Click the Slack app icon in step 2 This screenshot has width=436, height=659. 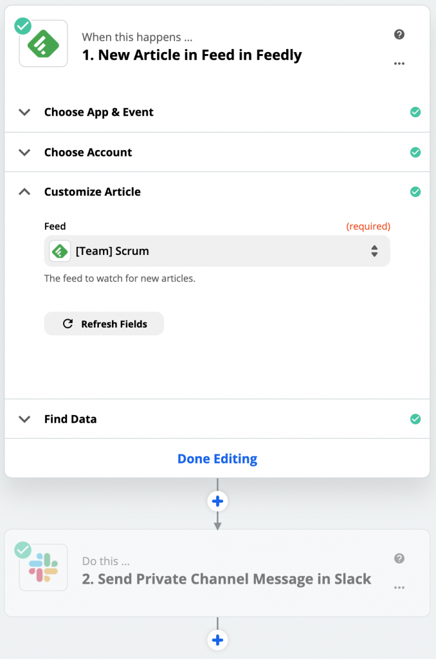pyautogui.click(x=44, y=567)
